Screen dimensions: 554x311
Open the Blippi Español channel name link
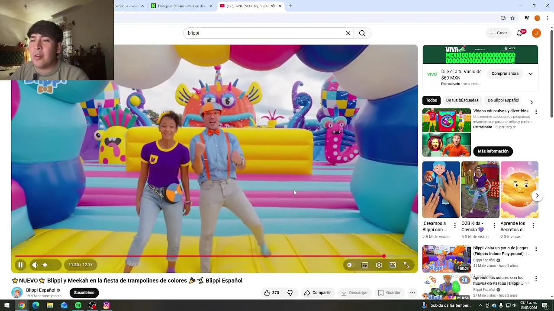tap(41, 290)
